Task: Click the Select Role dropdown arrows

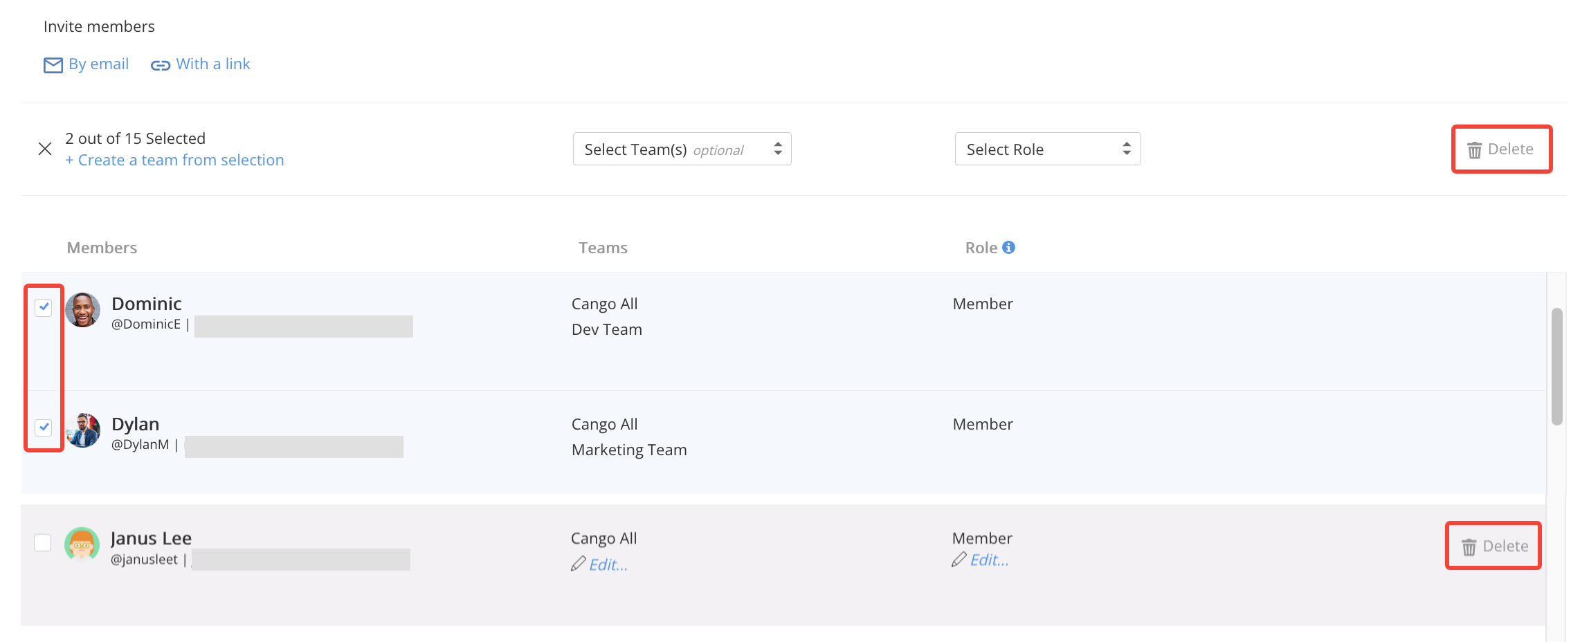Action: pos(1127,149)
